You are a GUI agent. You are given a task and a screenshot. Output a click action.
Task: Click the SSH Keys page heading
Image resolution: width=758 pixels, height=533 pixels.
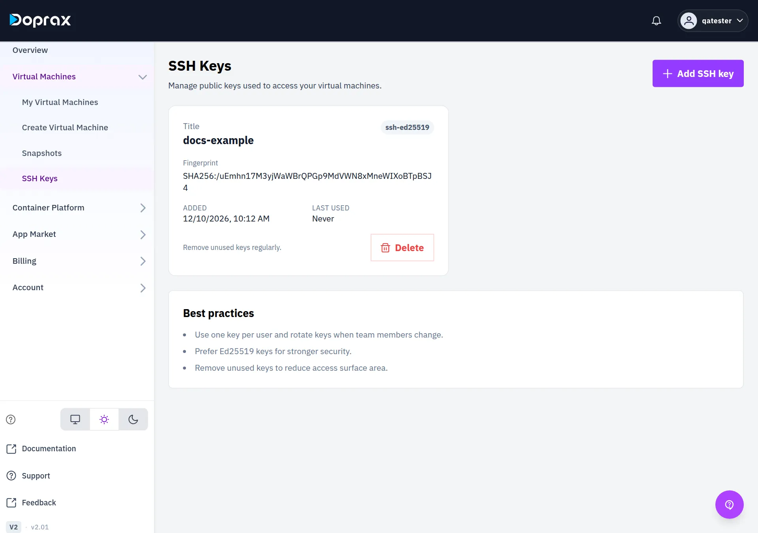(200, 66)
